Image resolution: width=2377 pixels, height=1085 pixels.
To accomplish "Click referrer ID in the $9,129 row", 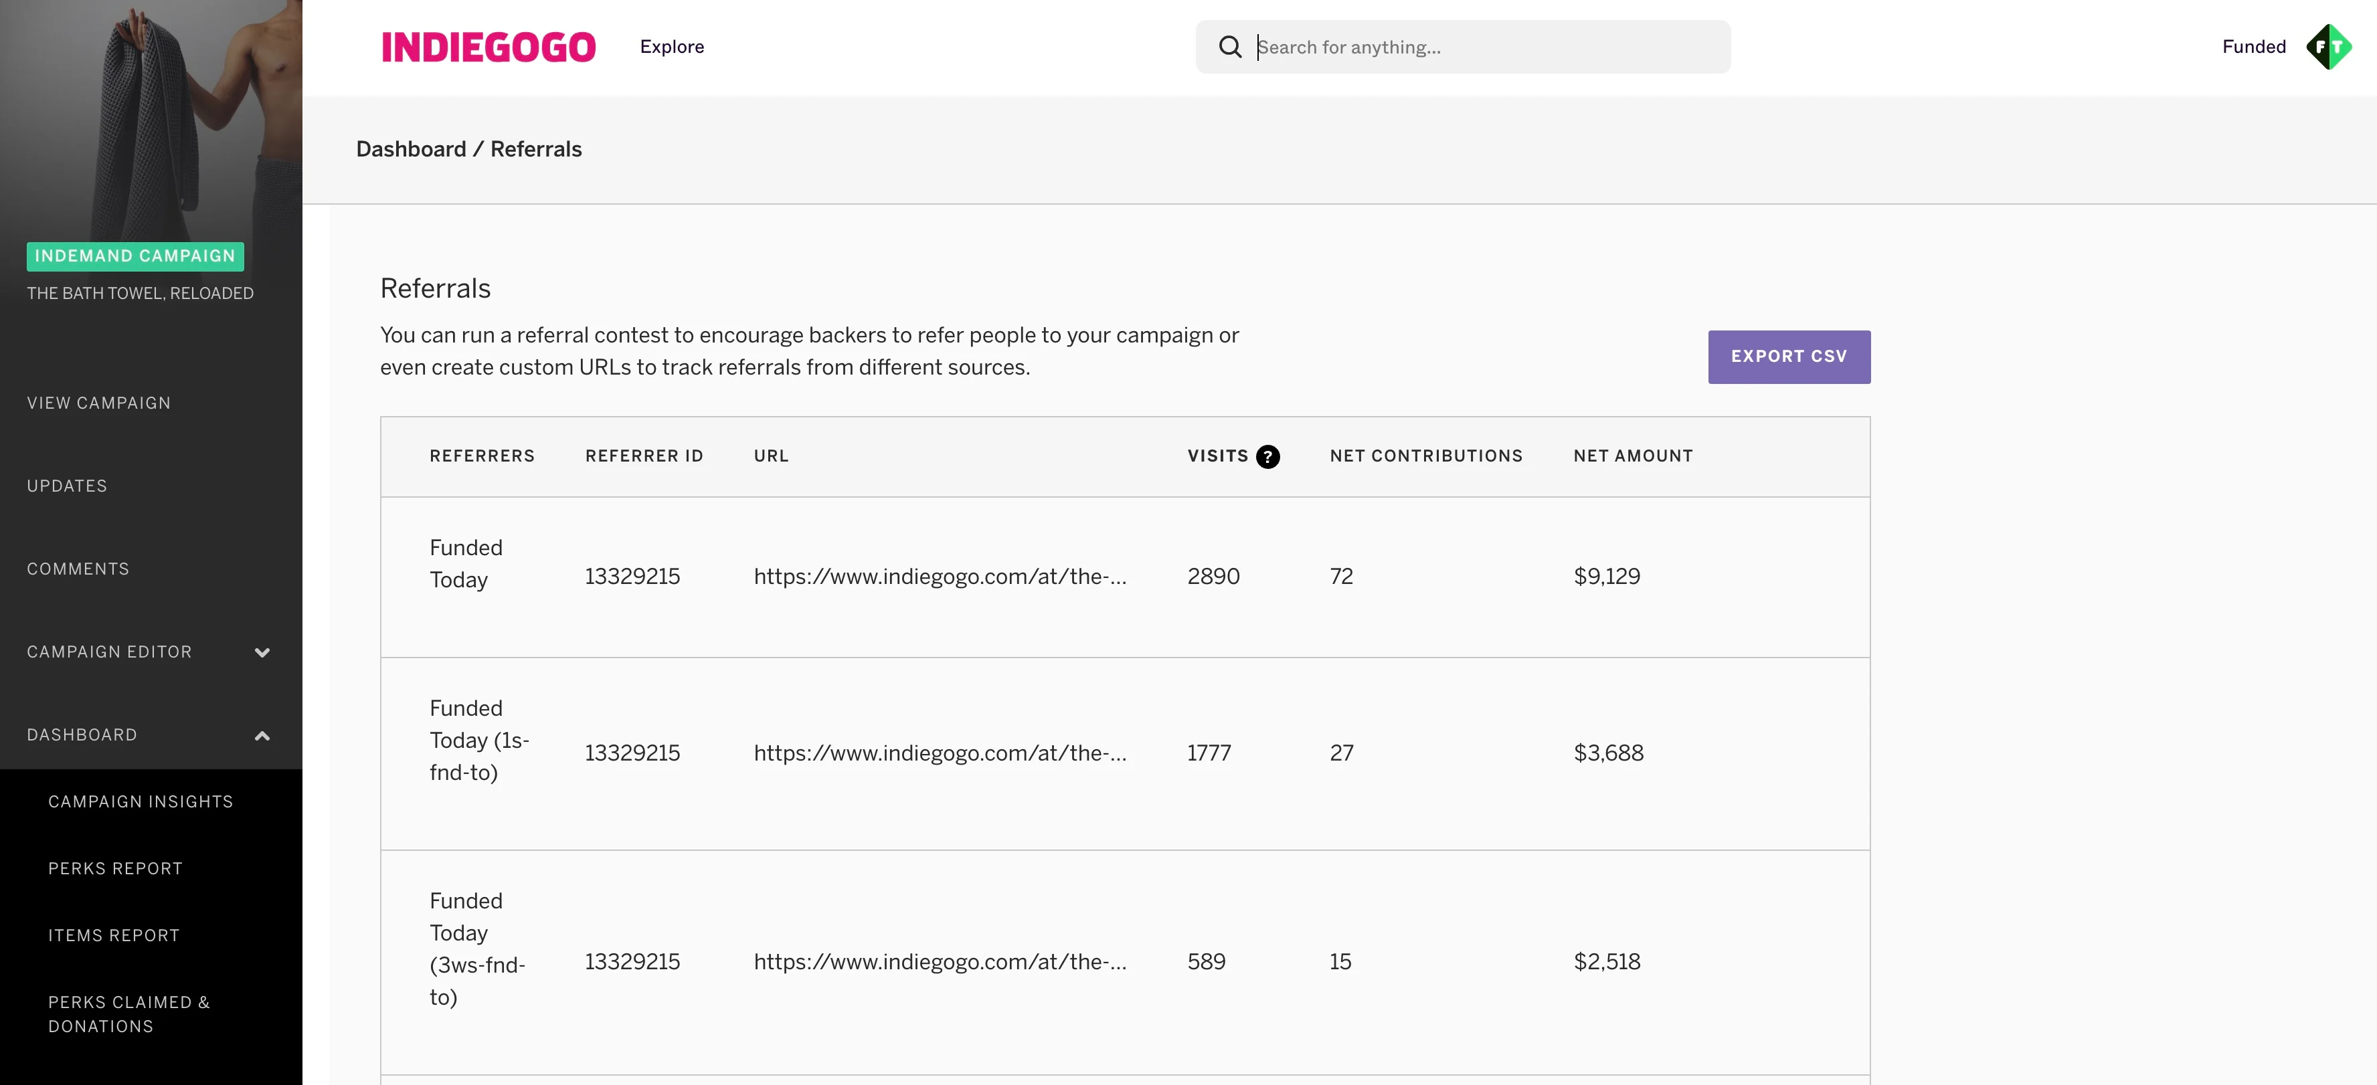I will click(x=632, y=577).
